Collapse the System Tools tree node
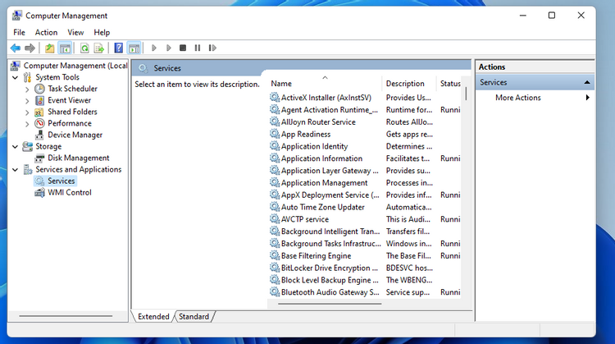 [16, 77]
